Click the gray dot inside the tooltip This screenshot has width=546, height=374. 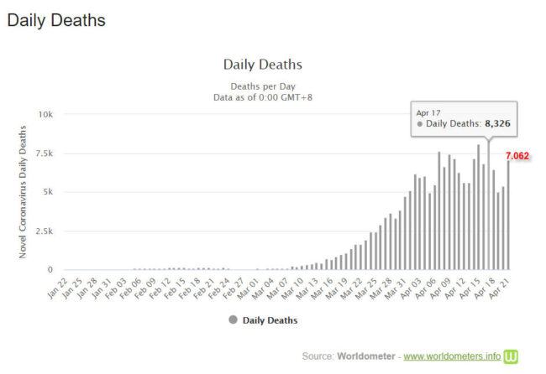(x=420, y=124)
